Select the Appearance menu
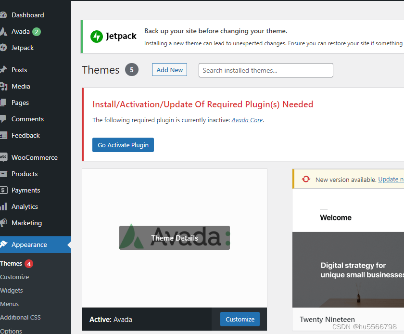Viewport: 404px width, 334px height. [x=36, y=244]
